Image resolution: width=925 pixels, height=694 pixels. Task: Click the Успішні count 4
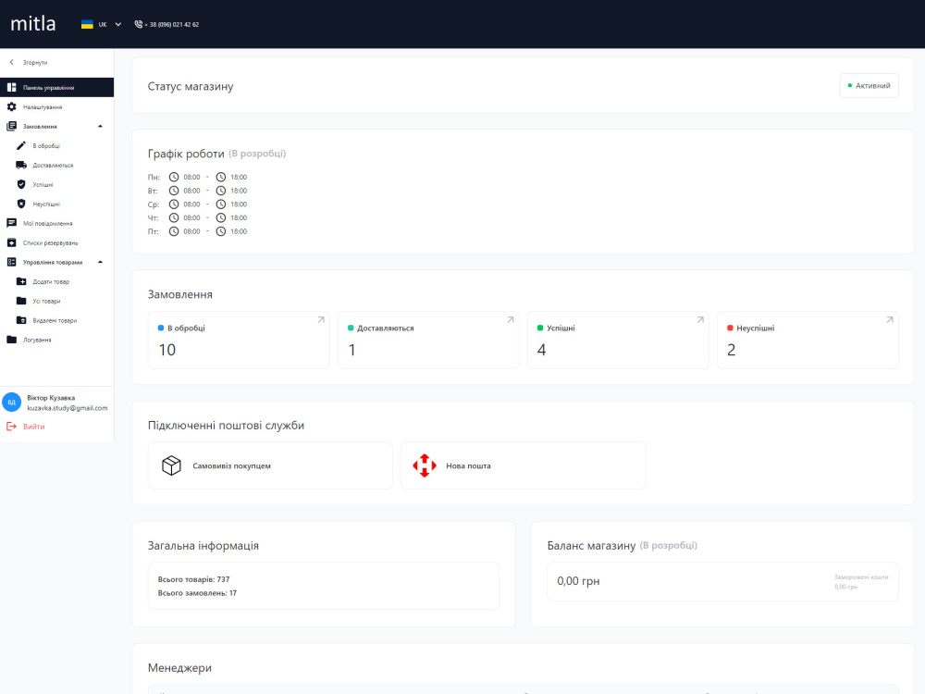(541, 350)
